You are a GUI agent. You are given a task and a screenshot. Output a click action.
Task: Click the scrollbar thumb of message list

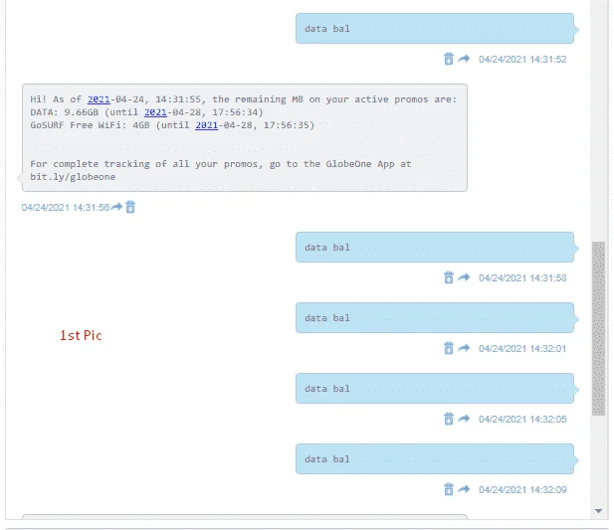coord(598,328)
